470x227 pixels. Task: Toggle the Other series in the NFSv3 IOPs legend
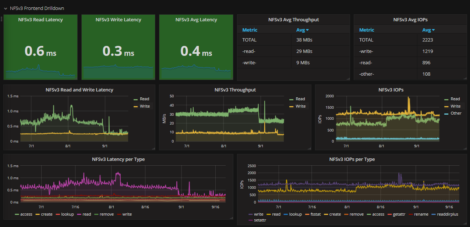click(x=456, y=113)
